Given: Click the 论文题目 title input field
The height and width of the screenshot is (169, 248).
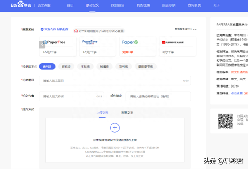Looking at the screenshot, I should 115,81.
